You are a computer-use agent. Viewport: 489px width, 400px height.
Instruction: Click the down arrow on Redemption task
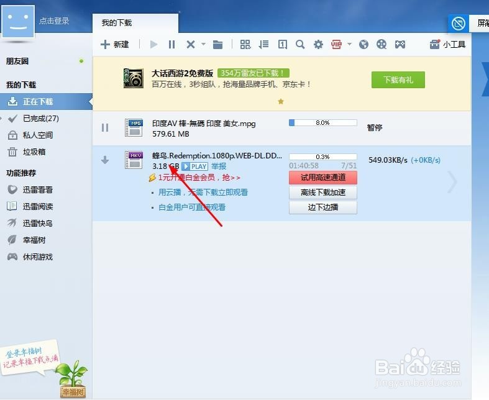click(105, 160)
